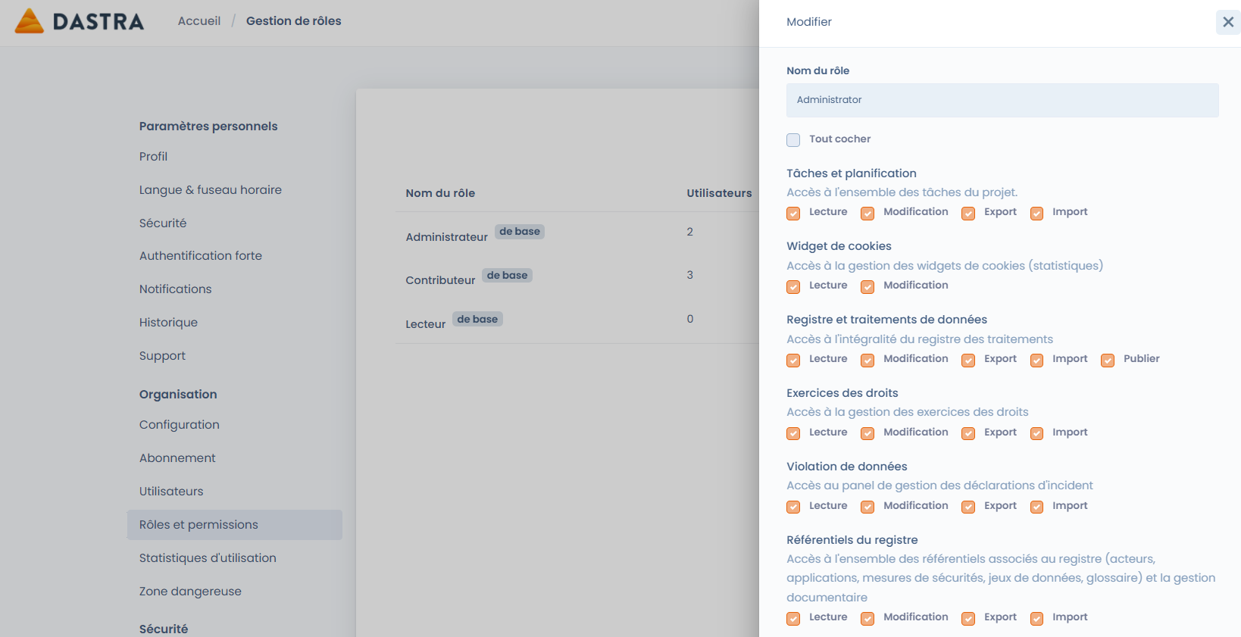The width and height of the screenshot is (1241, 637).
Task: Go to Accueil in the breadcrumb
Action: [199, 21]
